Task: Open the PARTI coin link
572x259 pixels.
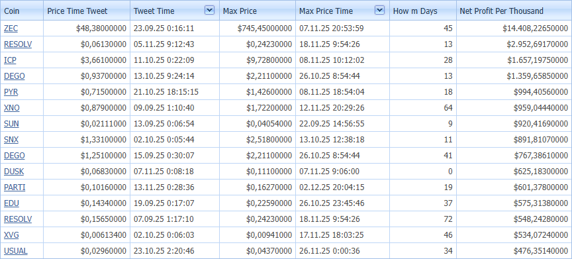Action: [15, 187]
